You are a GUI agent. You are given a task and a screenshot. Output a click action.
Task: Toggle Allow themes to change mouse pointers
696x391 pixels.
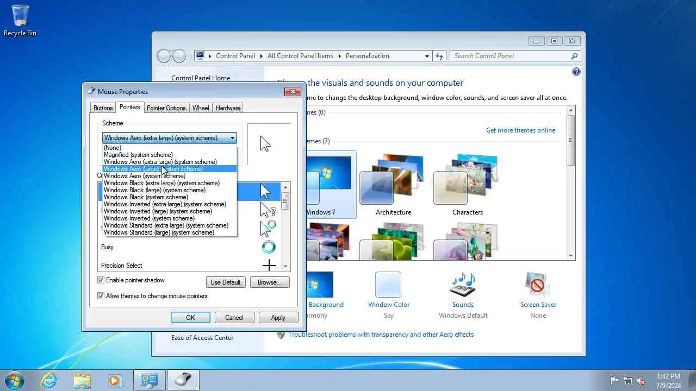101,296
